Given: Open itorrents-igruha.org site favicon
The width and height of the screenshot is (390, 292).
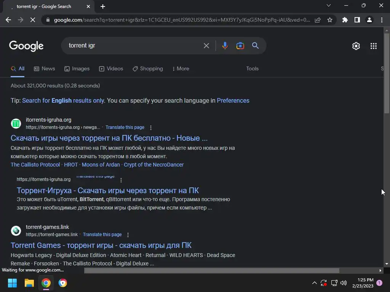Looking at the screenshot, I should pyautogui.click(x=16, y=124).
